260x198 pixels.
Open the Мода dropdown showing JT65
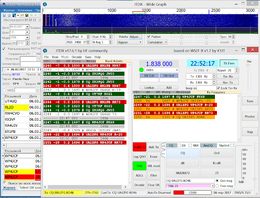pos(27,38)
